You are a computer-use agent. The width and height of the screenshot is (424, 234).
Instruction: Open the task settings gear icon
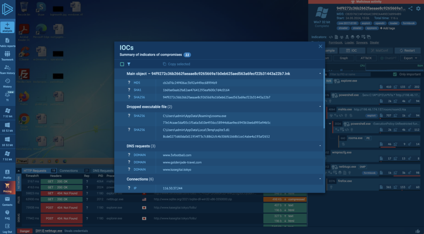(x=418, y=8)
